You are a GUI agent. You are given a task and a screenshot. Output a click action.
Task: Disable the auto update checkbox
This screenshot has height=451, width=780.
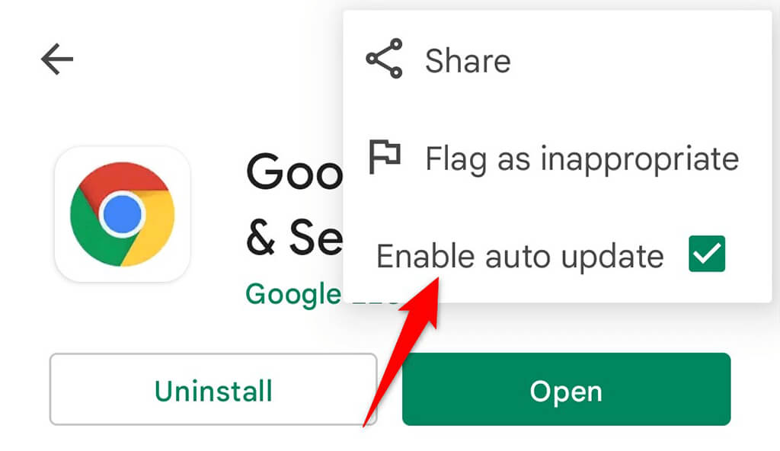pyautogui.click(x=707, y=254)
